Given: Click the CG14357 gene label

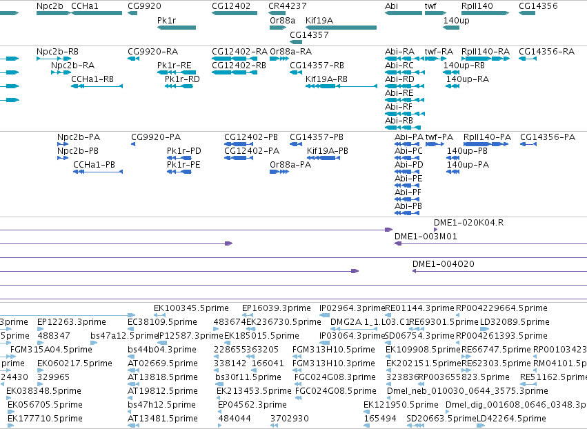Looking at the screenshot, I should pyautogui.click(x=309, y=34).
